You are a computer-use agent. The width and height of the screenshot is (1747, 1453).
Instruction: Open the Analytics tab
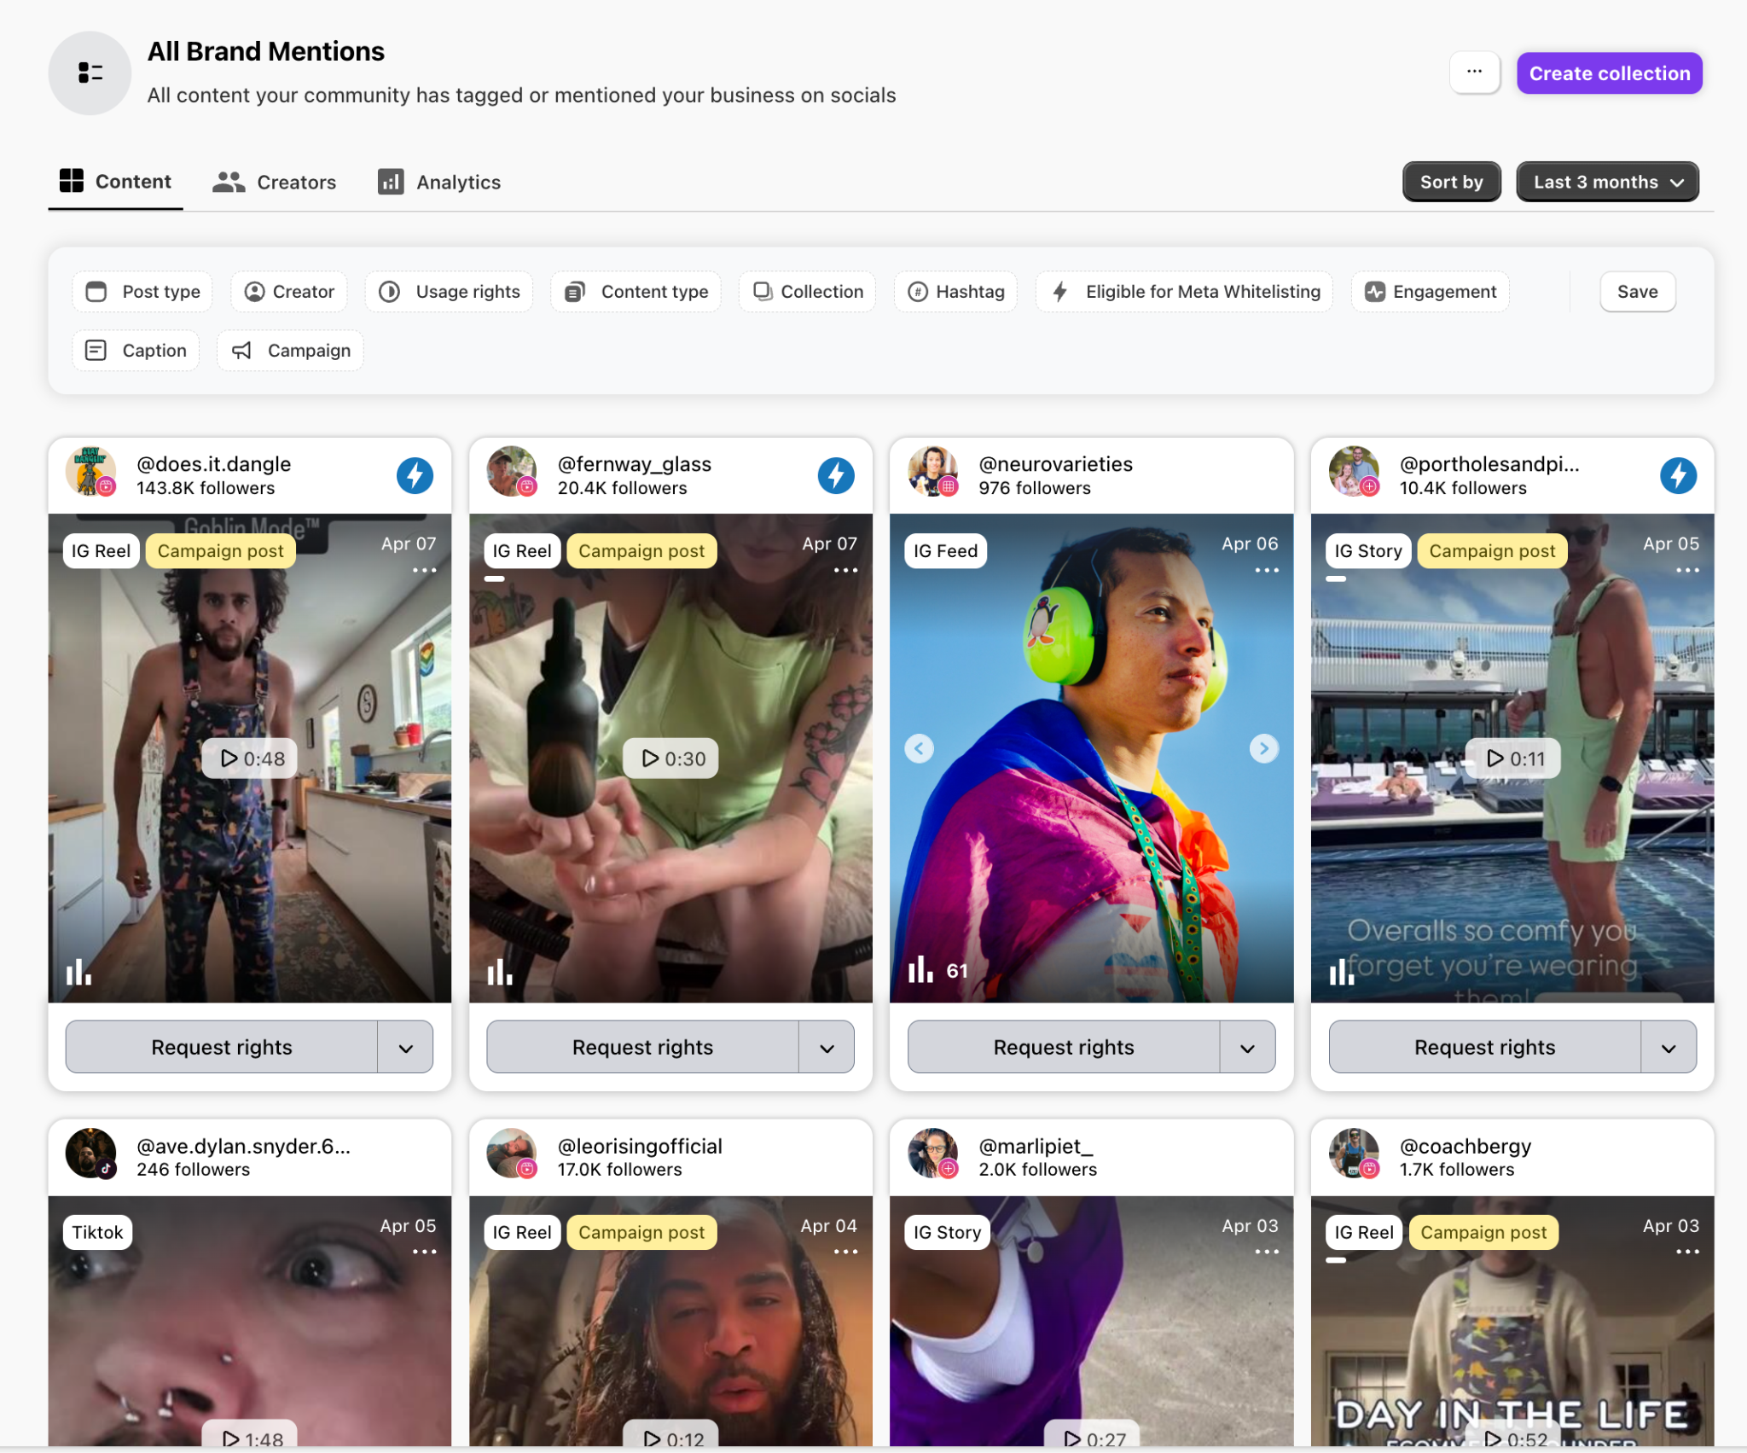pyautogui.click(x=439, y=182)
